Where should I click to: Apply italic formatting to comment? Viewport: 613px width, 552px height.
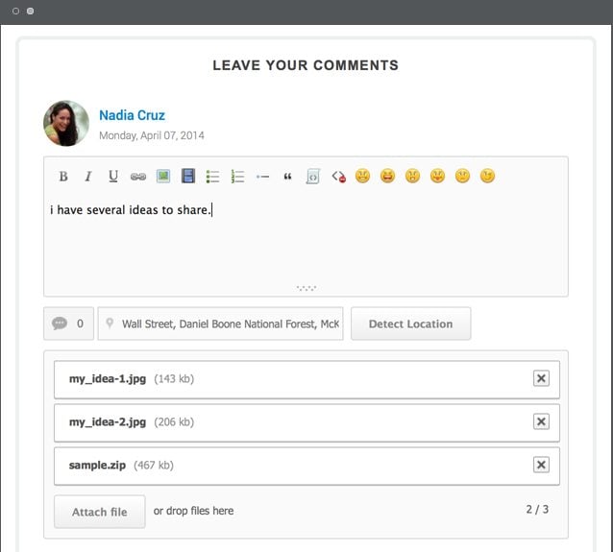tap(88, 177)
